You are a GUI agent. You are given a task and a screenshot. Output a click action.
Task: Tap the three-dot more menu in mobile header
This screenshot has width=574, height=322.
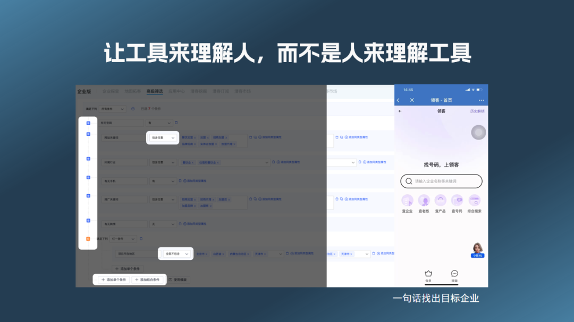(481, 100)
